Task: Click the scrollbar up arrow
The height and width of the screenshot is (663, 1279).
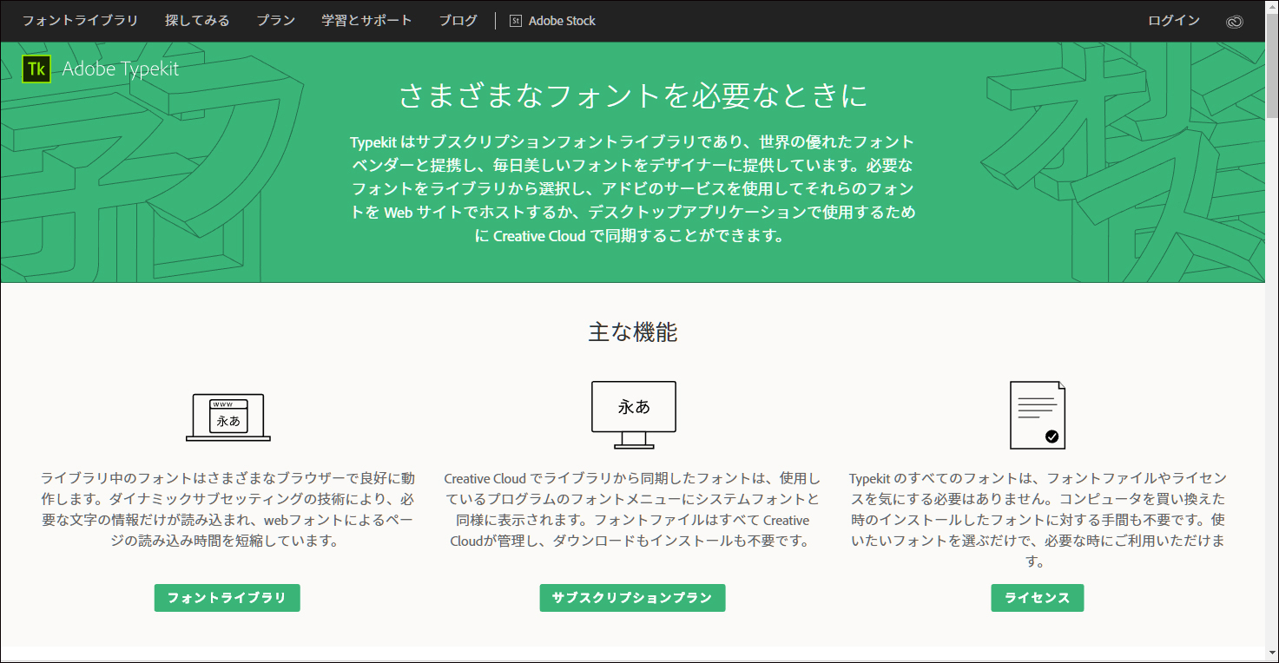Action: pyautogui.click(x=1272, y=7)
